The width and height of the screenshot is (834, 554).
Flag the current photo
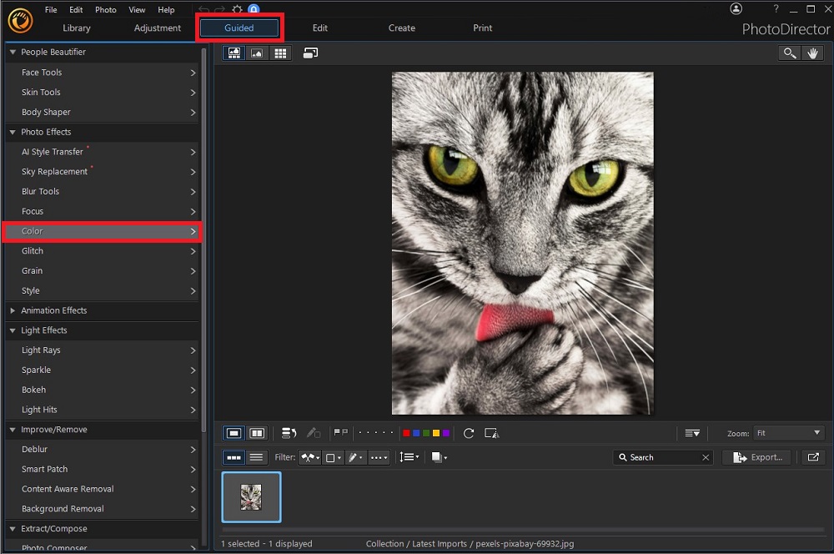tap(337, 432)
